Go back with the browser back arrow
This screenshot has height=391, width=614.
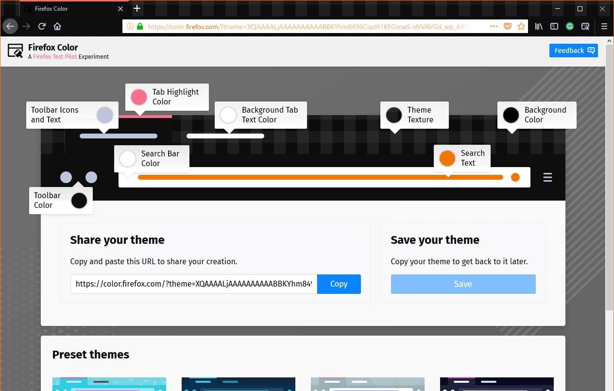pos(10,26)
